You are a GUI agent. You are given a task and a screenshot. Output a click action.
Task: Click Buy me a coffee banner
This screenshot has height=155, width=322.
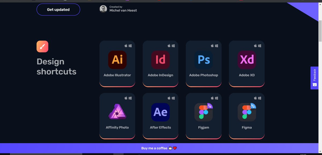[159, 148]
